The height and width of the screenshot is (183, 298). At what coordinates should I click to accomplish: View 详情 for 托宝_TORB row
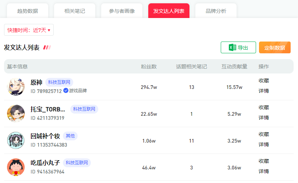[264, 118]
